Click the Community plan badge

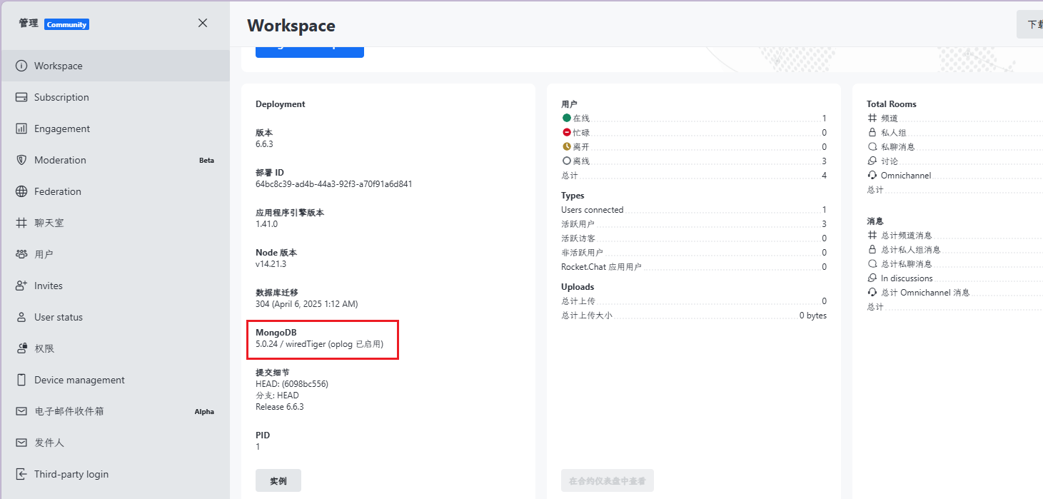click(x=66, y=24)
